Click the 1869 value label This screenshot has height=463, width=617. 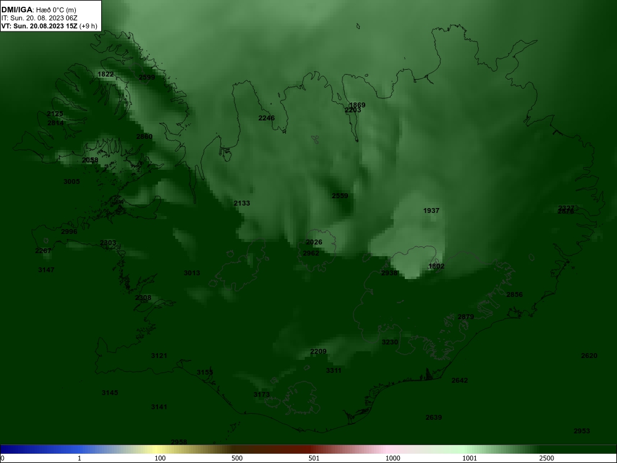(357, 105)
